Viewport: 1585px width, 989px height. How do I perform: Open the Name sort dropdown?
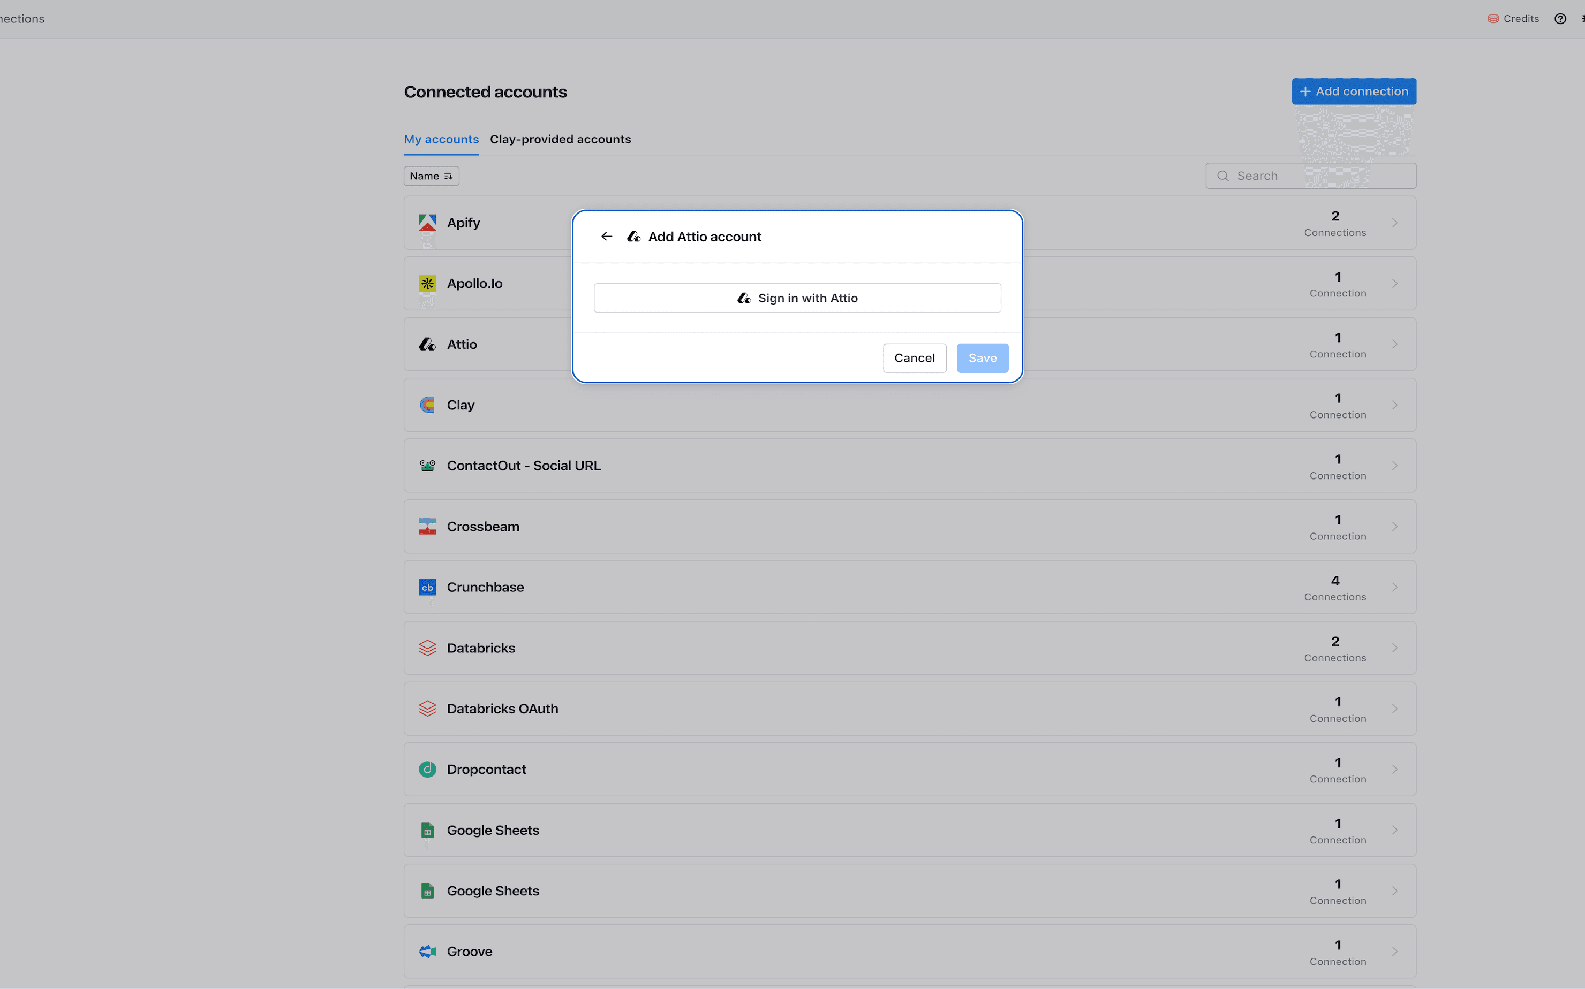[431, 176]
